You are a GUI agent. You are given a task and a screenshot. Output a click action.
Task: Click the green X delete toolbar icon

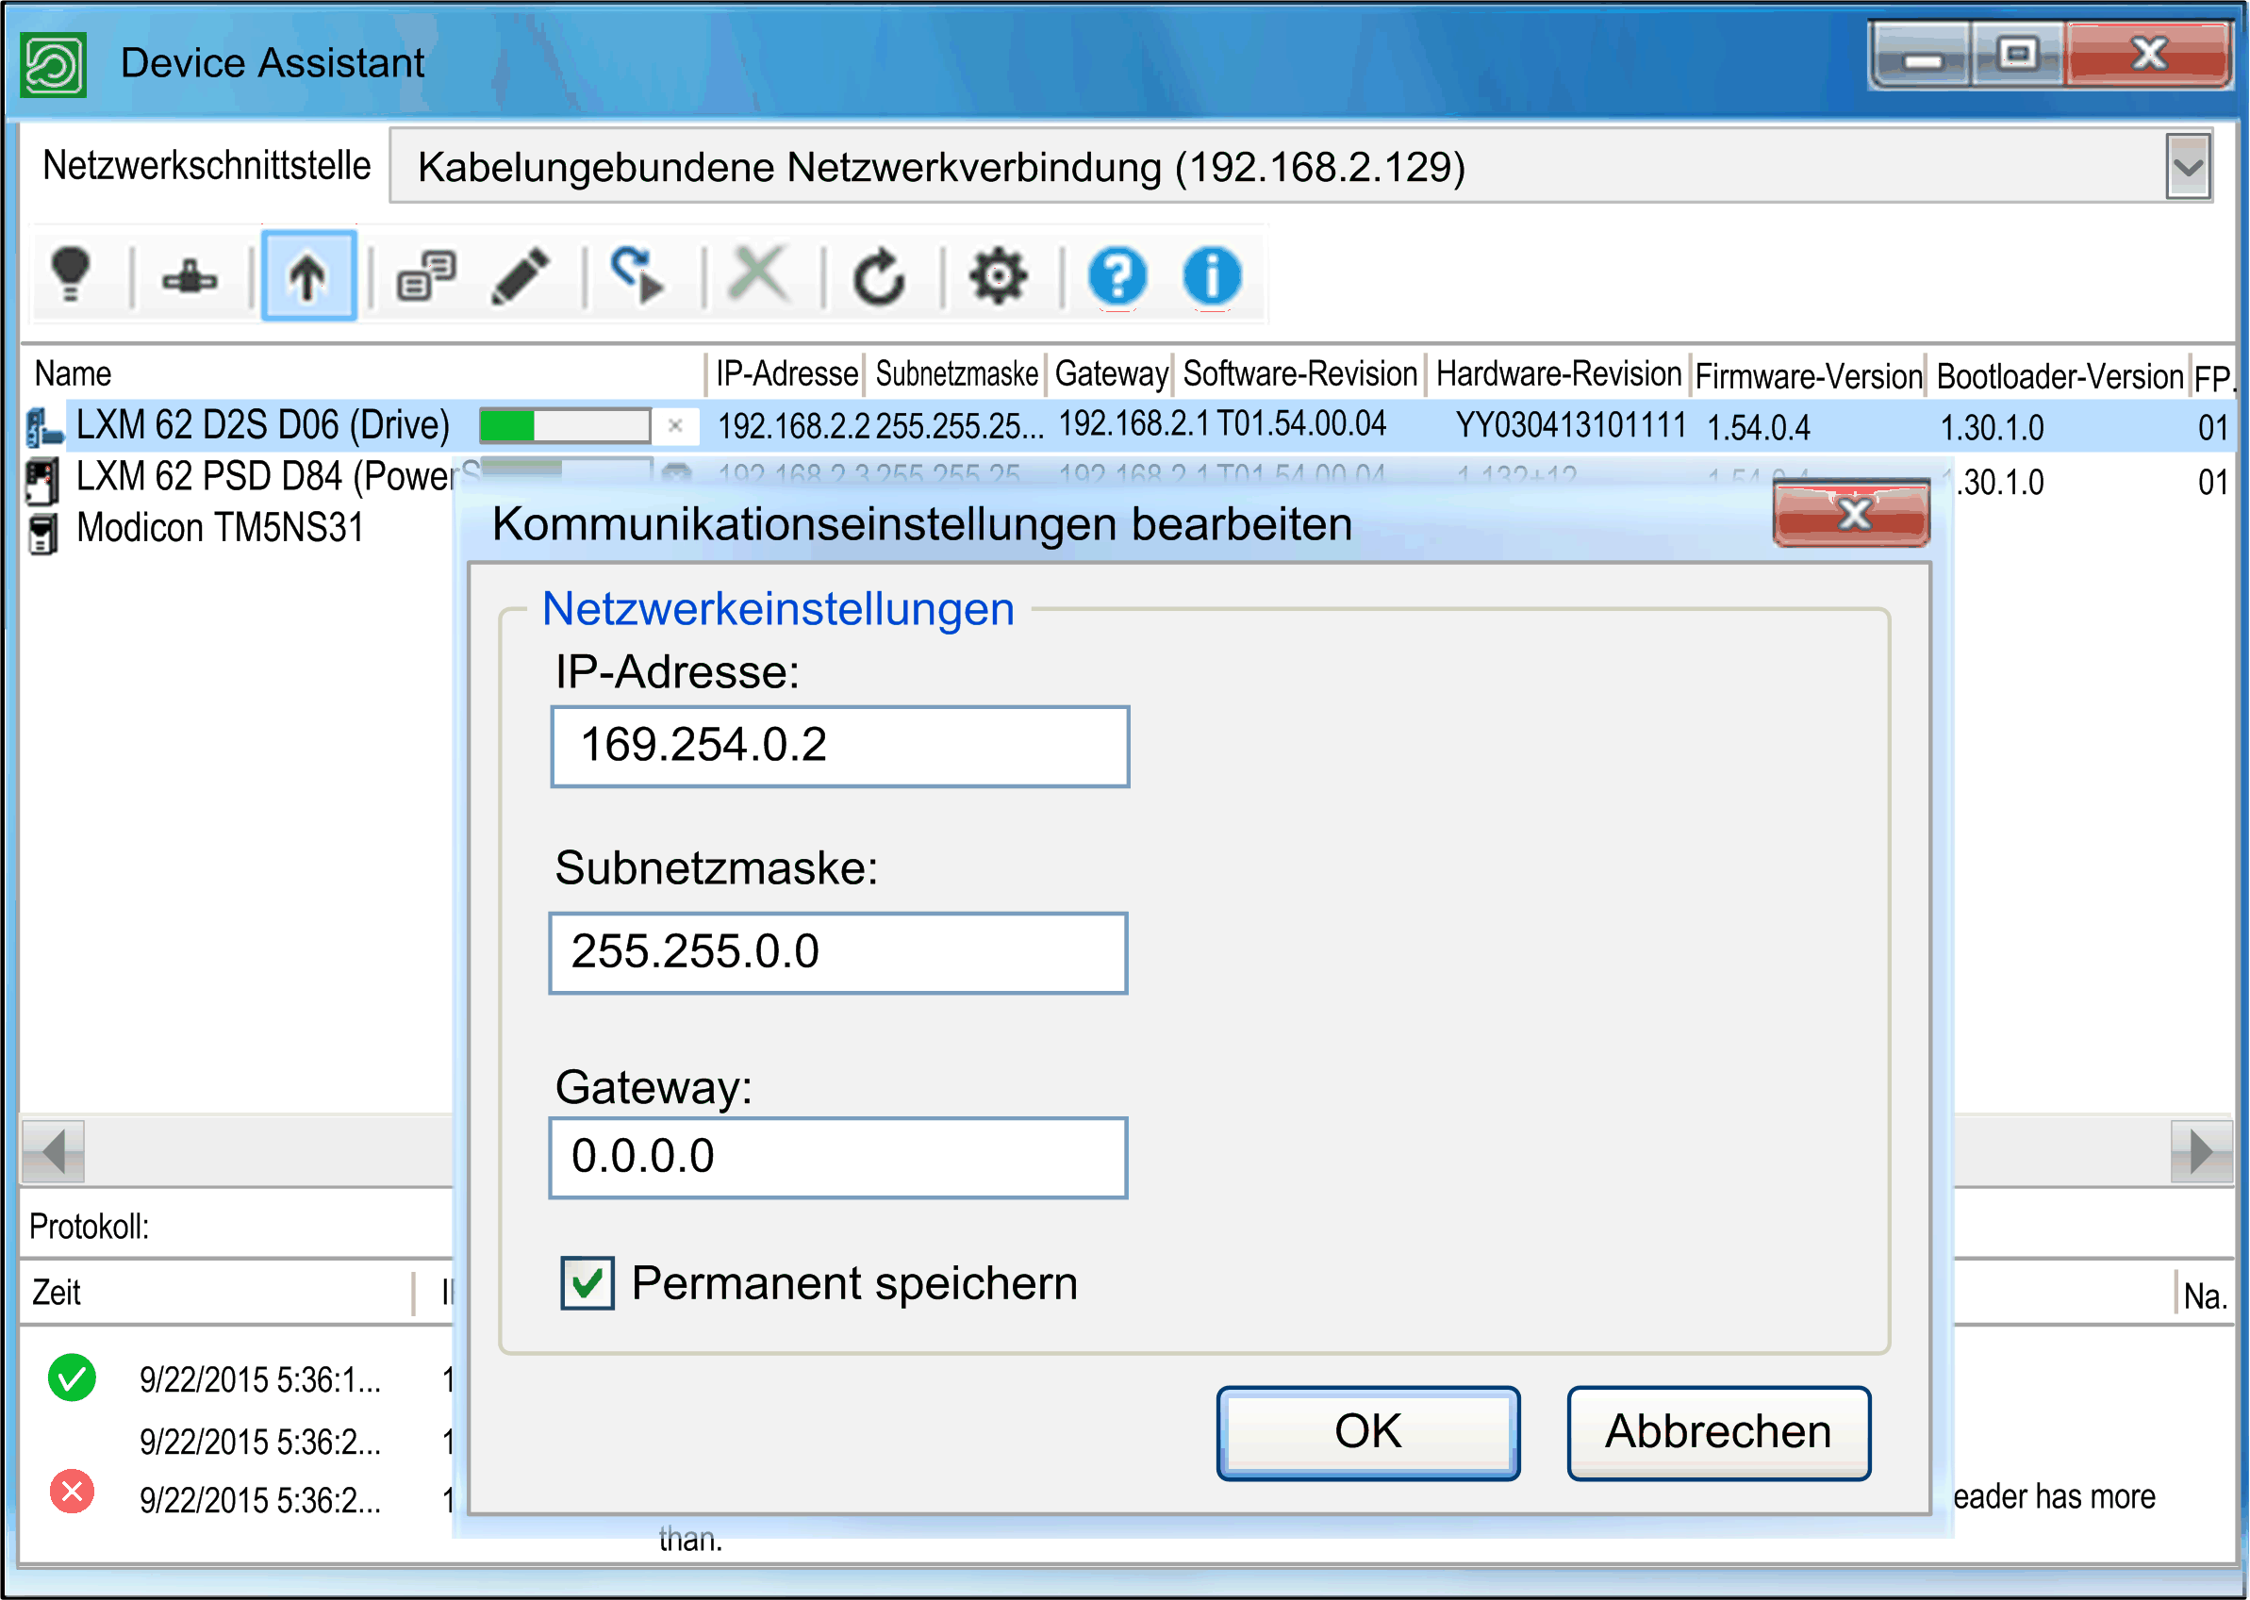[x=757, y=275]
